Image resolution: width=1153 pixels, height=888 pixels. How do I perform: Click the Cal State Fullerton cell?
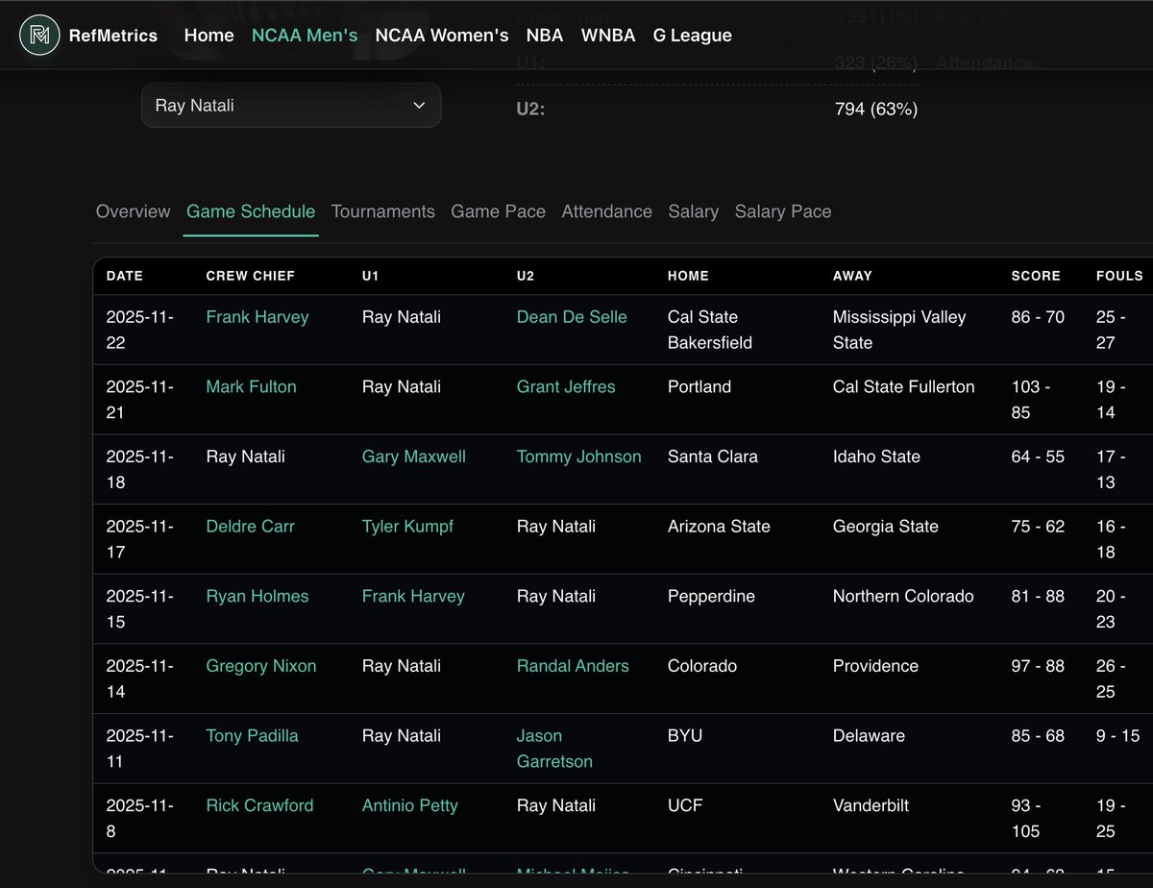904,387
